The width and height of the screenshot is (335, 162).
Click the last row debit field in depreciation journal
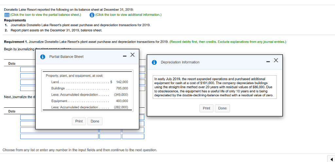pyautogui.click(x=111, y=136)
